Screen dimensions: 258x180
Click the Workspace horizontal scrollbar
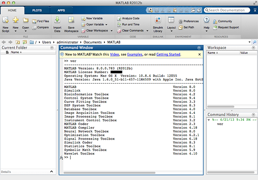pyautogui.click(x=221, y=107)
